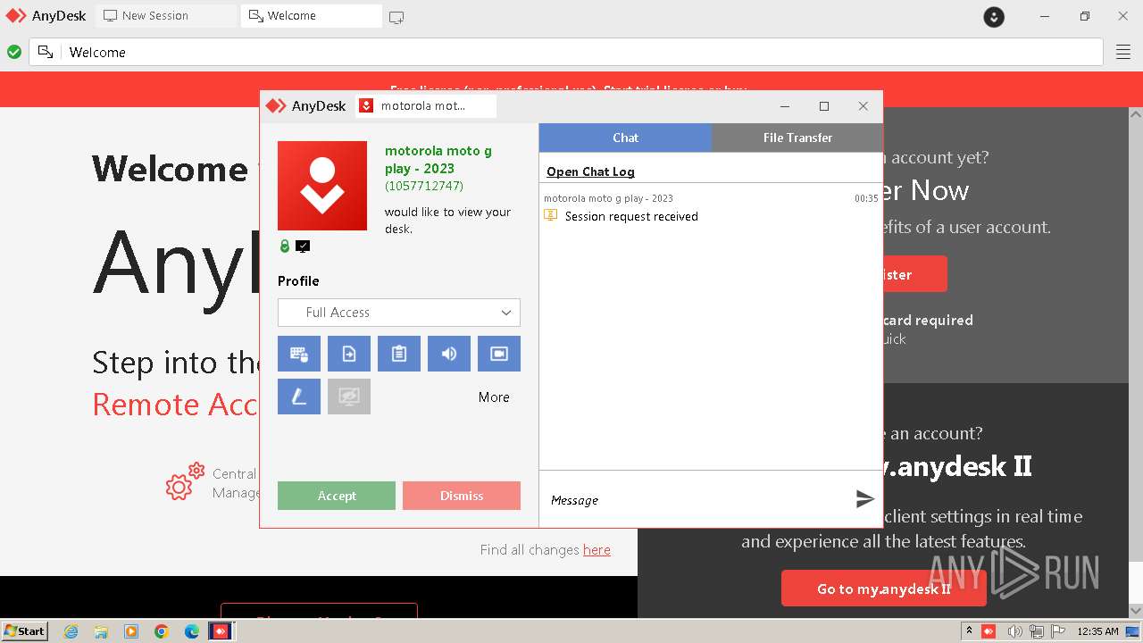Toggle clipboard access permission

[x=399, y=354]
